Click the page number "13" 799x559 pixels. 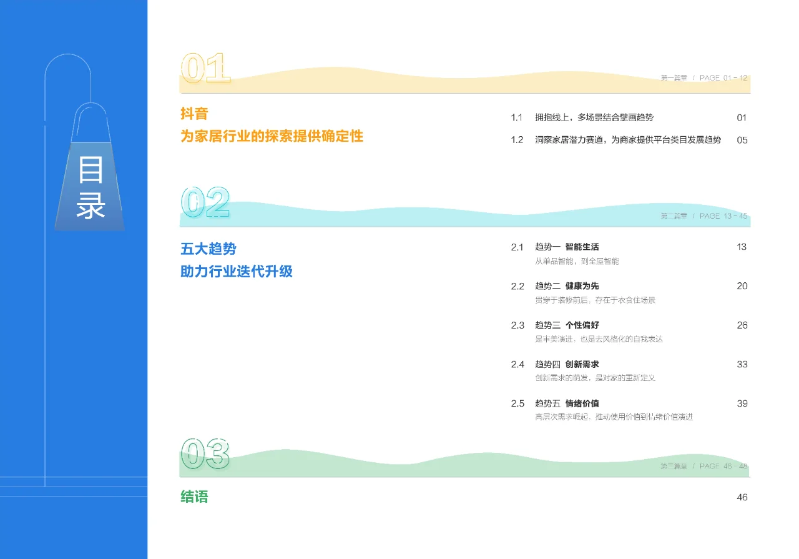pyautogui.click(x=742, y=247)
